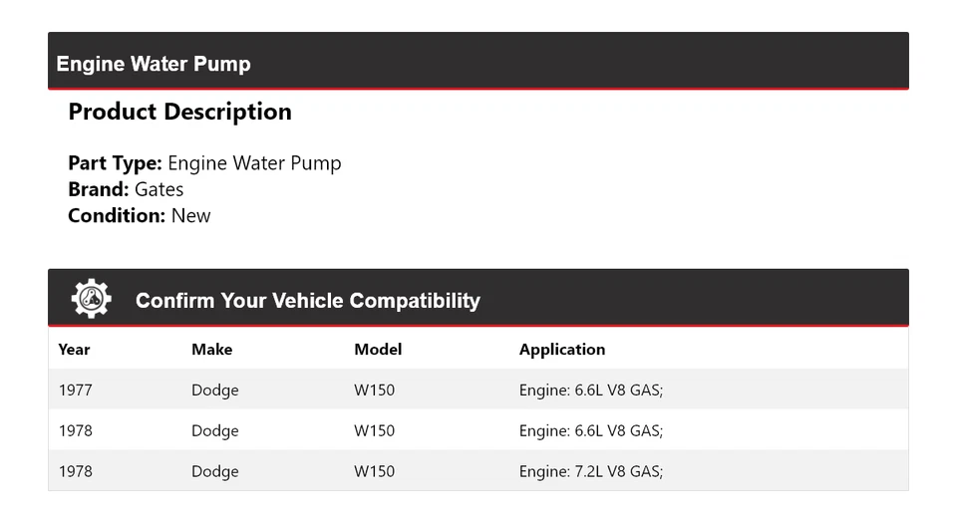Click Dodge in the last table row

[214, 472]
